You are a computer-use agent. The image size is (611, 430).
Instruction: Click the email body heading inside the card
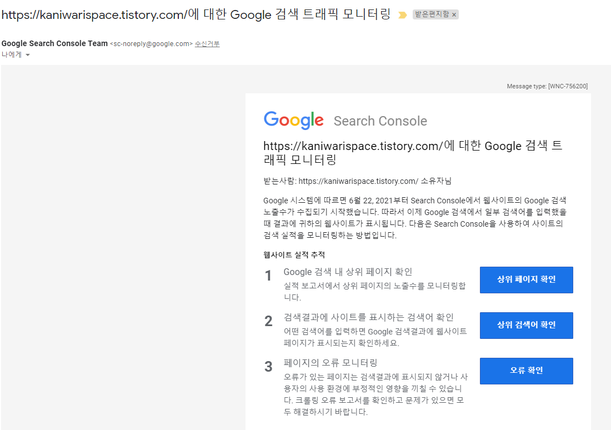click(x=413, y=152)
